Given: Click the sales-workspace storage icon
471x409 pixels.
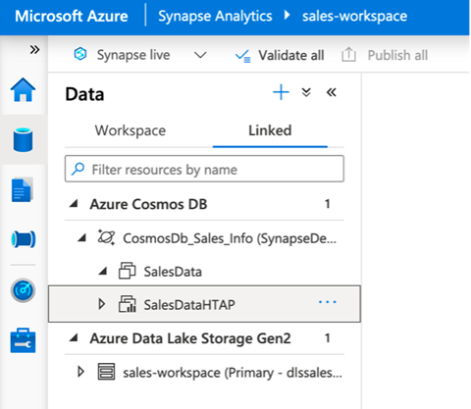Looking at the screenshot, I should pyautogui.click(x=106, y=372).
